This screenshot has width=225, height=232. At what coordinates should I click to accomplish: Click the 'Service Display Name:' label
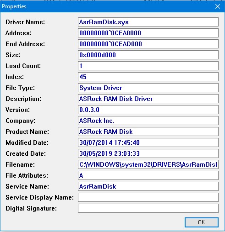tap(40, 198)
